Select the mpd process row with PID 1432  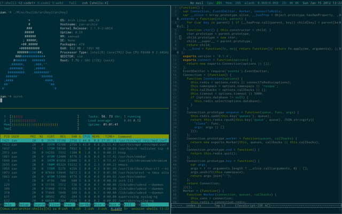[x=84, y=145]
